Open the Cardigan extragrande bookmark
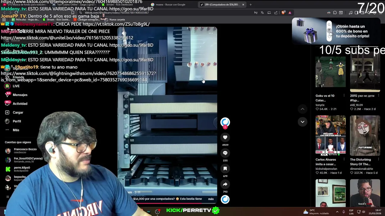Screen dimensions: 385x216 pyautogui.click(x=86, y=19)
